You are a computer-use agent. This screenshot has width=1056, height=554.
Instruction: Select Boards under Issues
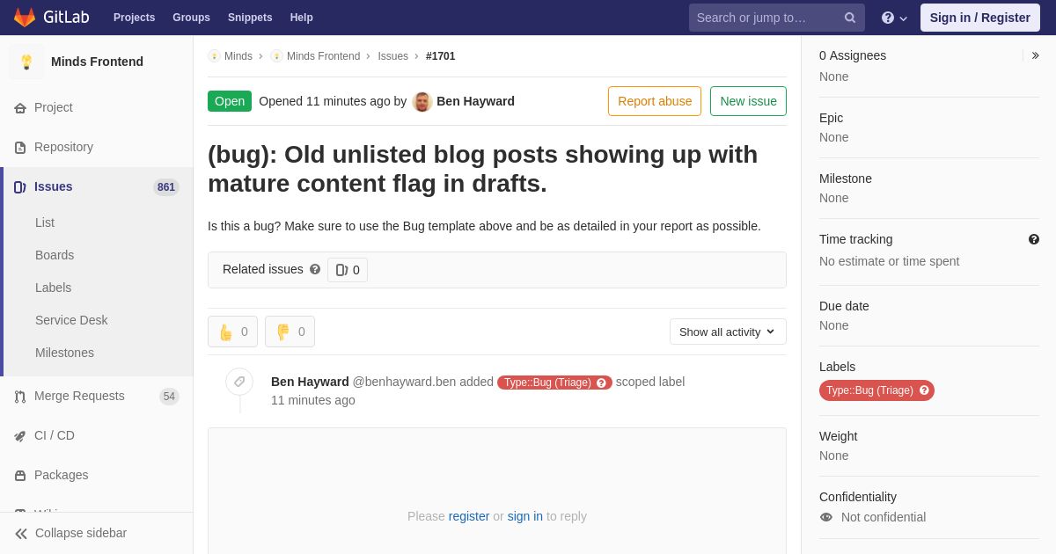55,255
